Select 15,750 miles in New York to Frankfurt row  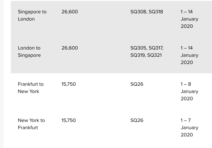69,120
